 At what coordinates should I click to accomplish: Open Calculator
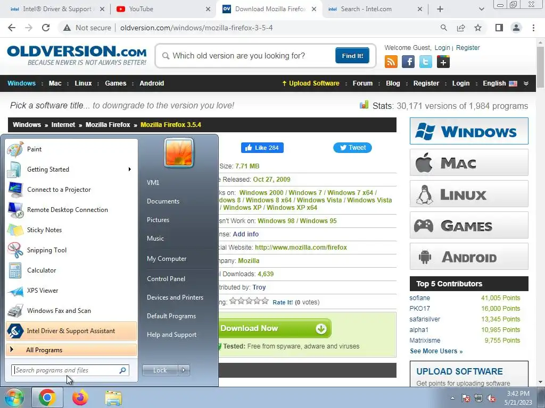(71, 270)
